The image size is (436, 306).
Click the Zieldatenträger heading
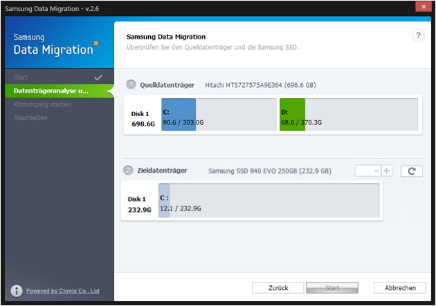[x=162, y=171]
